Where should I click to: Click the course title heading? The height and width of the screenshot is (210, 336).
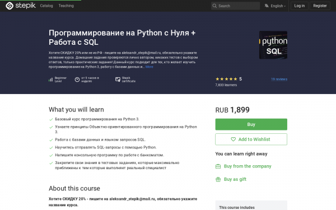point(122,38)
